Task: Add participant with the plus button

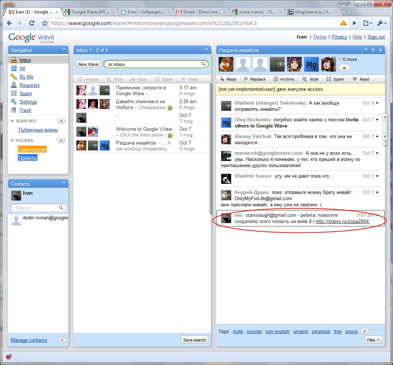Action: point(344,68)
